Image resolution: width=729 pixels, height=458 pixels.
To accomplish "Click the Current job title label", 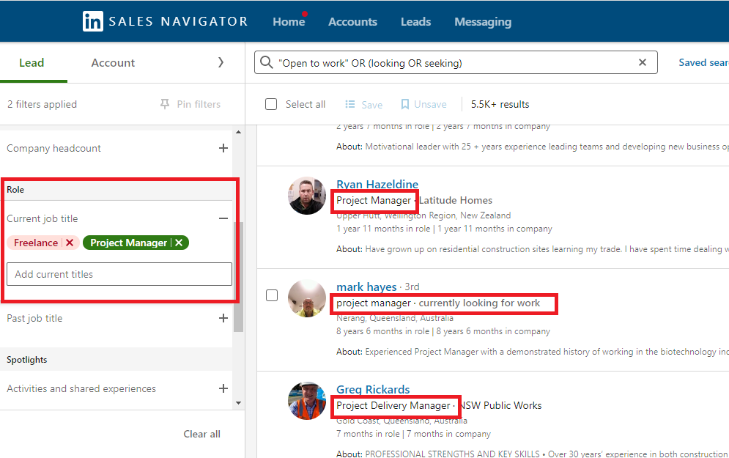I will [42, 218].
